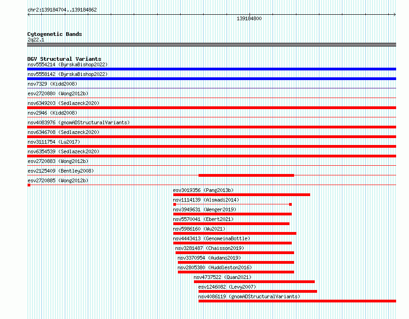Image resolution: width=409 pixels, height=319 pixels.
Task: Open variant nsv4443413 (GenomeinaBottle)
Action: [211, 238]
